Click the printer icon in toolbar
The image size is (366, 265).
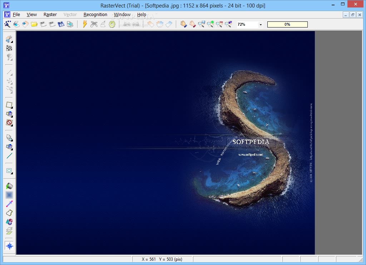click(70, 24)
